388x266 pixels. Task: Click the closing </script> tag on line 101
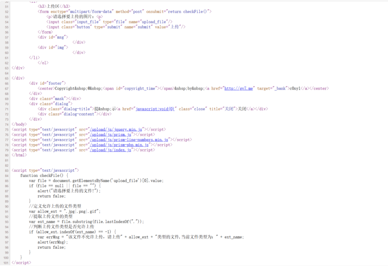[21, 263]
